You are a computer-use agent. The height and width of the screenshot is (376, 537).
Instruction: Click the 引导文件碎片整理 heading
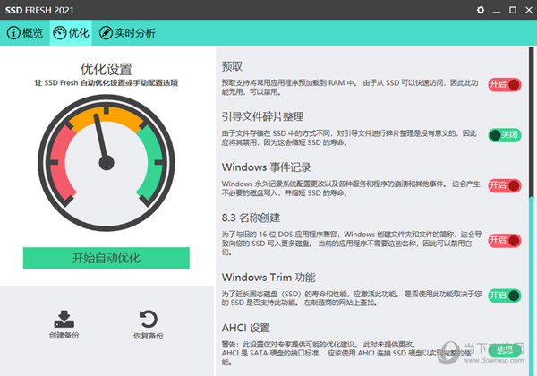pyautogui.click(x=262, y=116)
